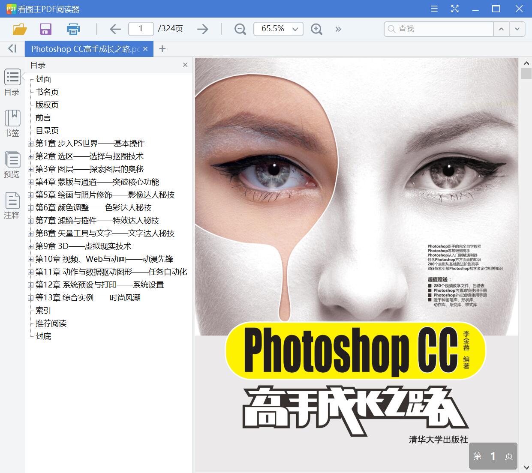Expand 第4章 蒙版与通道 tree node
Screen dimensions: 532x473
(30, 182)
